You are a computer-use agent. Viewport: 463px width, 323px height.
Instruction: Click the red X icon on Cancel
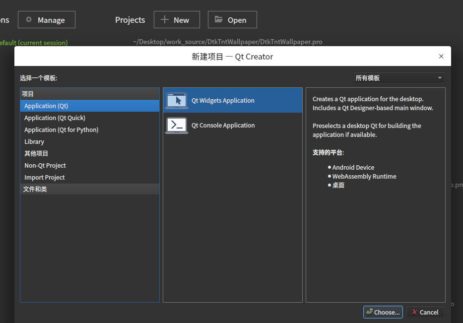[x=414, y=312]
